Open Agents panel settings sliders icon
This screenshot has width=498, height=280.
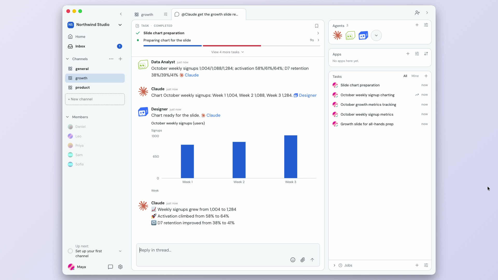pyautogui.click(x=426, y=25)
